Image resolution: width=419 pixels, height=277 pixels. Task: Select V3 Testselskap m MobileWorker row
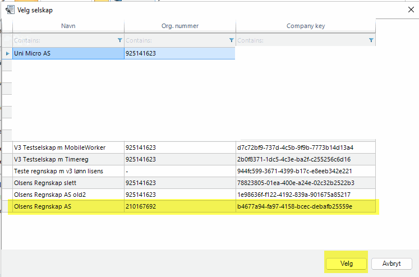(67, 147)
